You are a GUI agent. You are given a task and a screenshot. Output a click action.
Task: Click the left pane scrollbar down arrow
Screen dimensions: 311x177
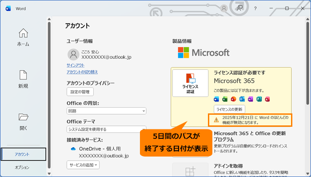(49, 173)
